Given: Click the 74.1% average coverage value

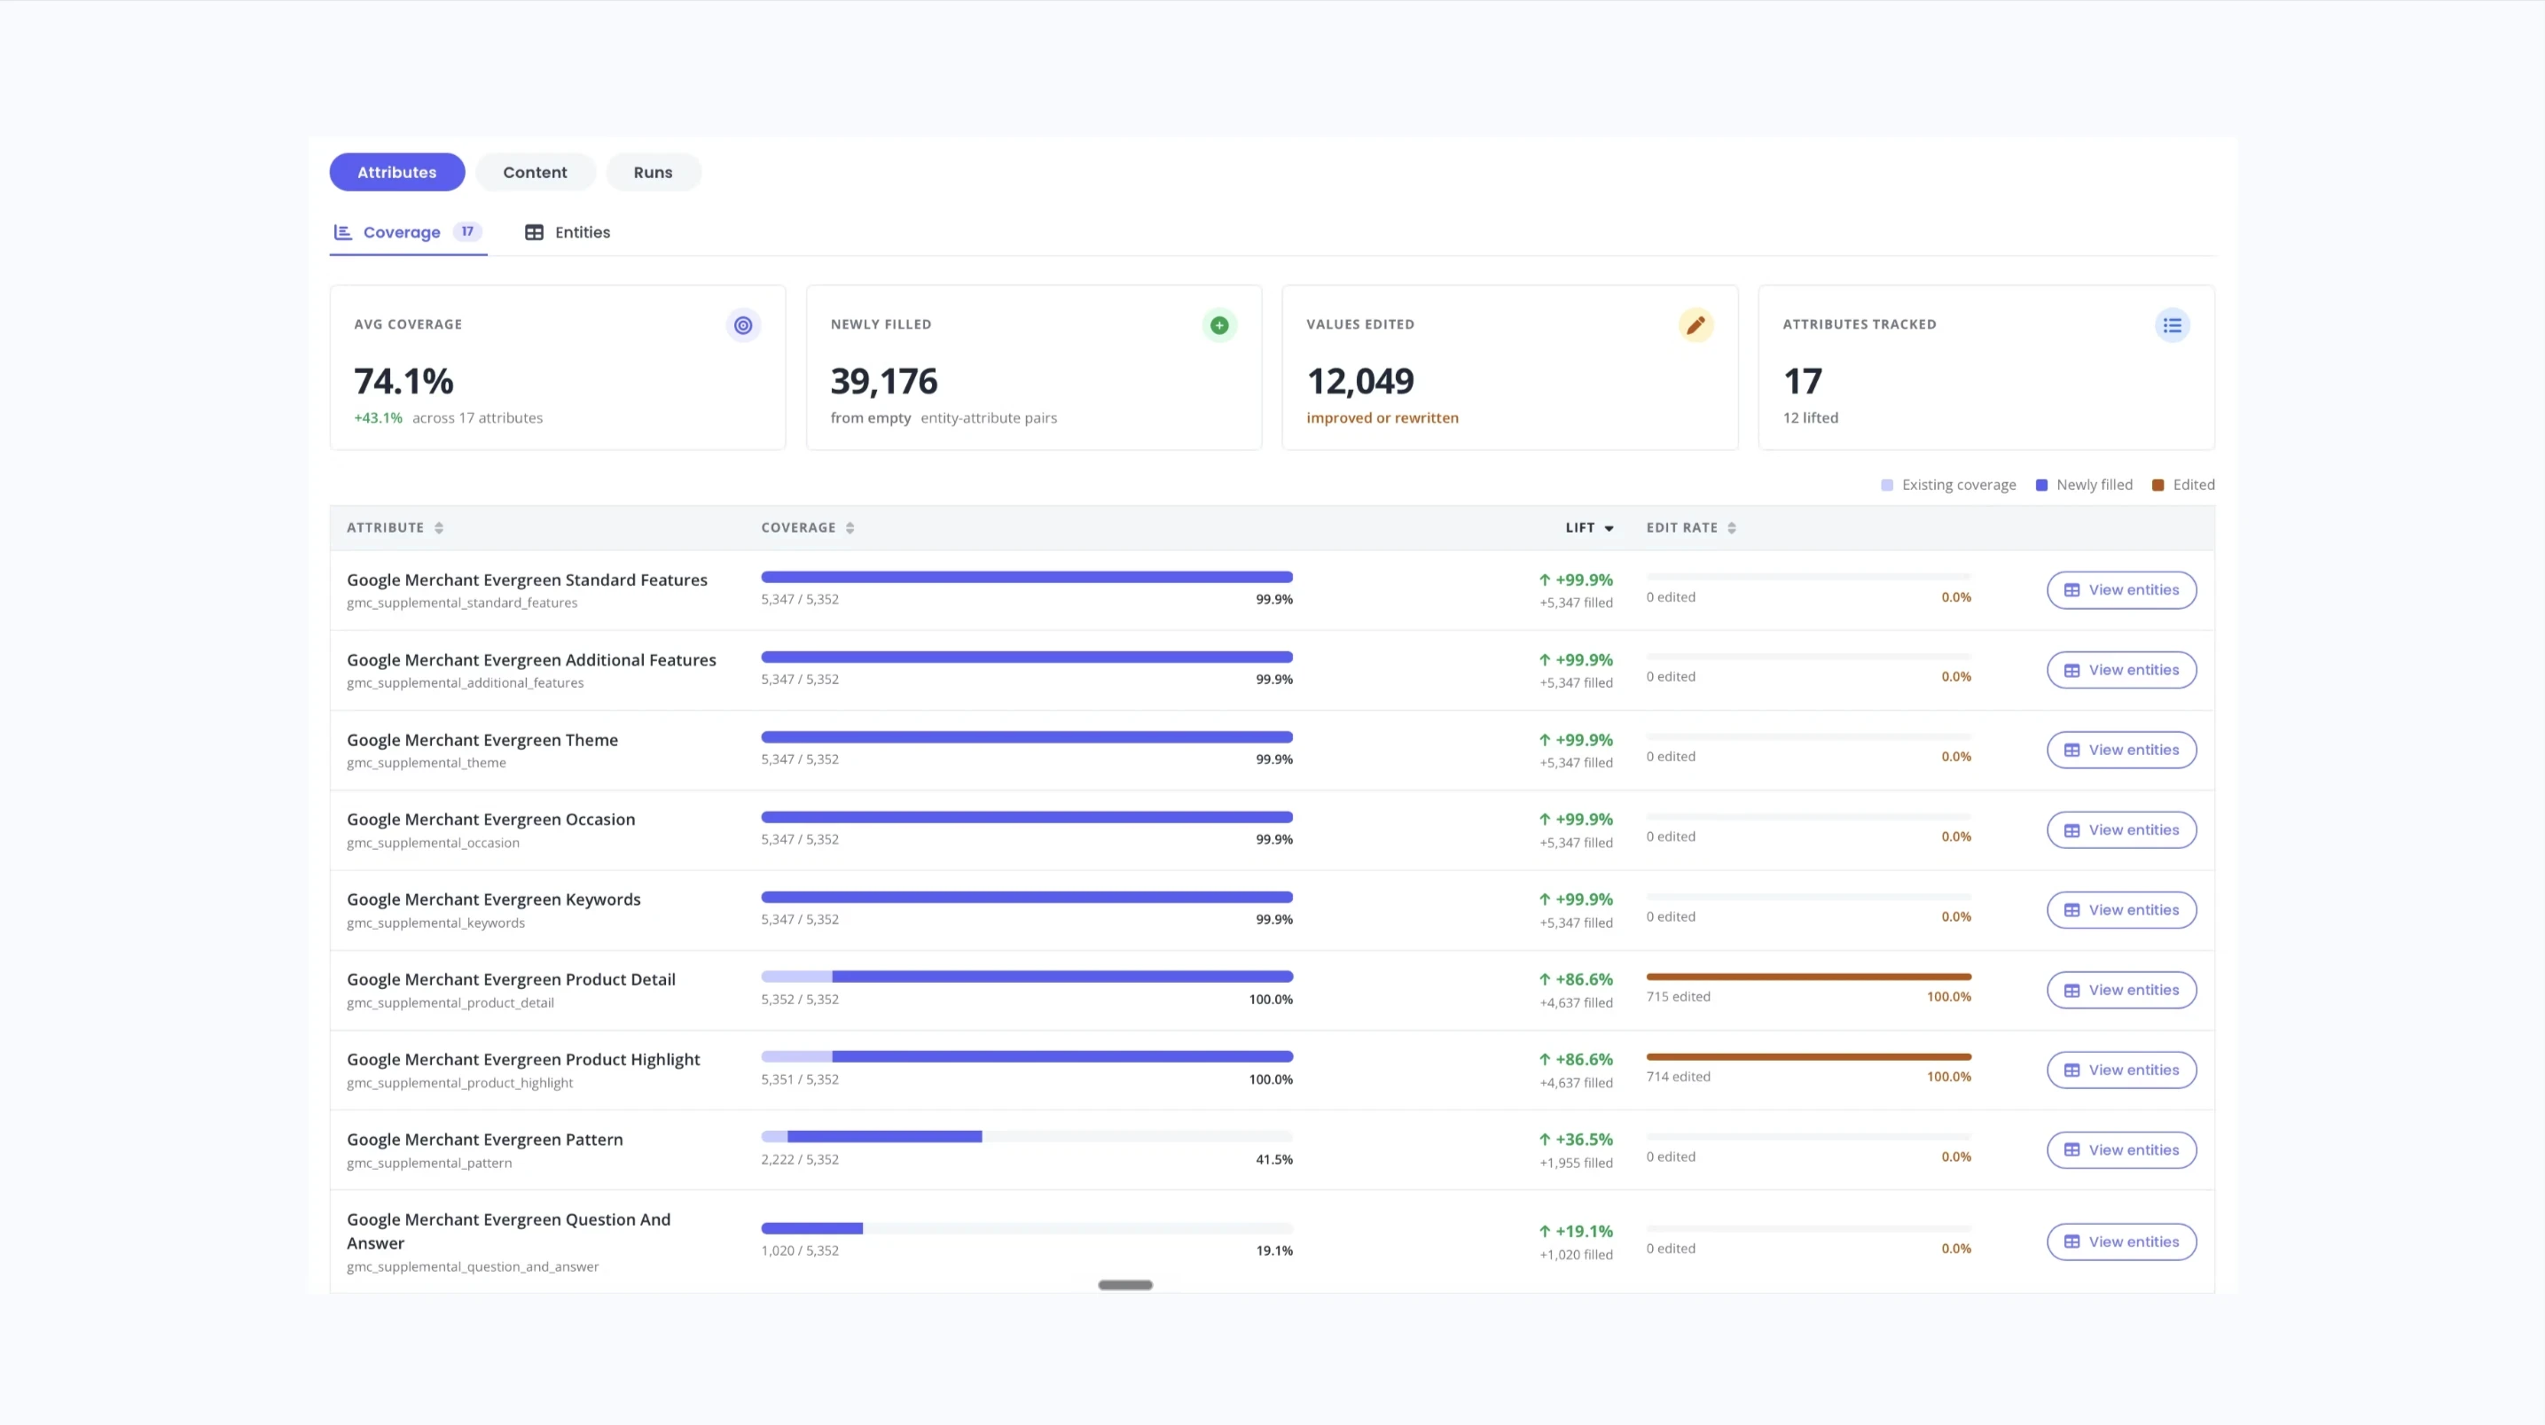Looking at the screenshot, I should pyautogui.click(x=403, y=381).
